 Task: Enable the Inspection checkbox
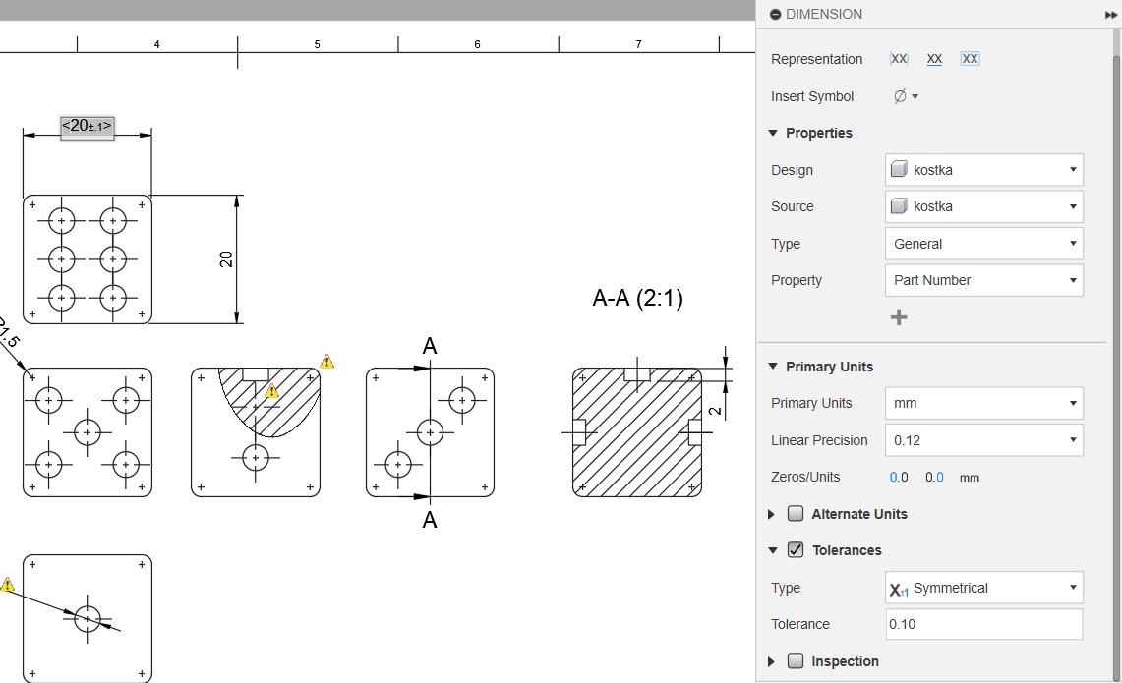point(796,661)
